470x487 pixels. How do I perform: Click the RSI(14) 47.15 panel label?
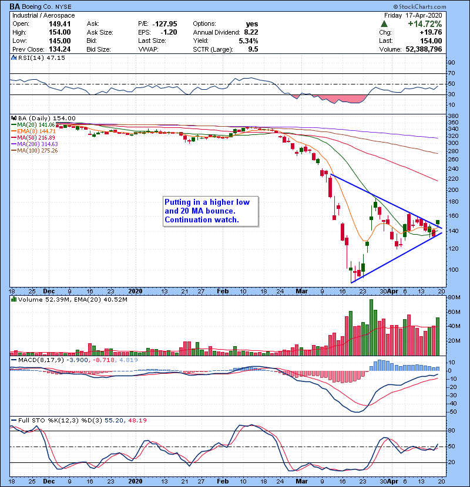42,58
